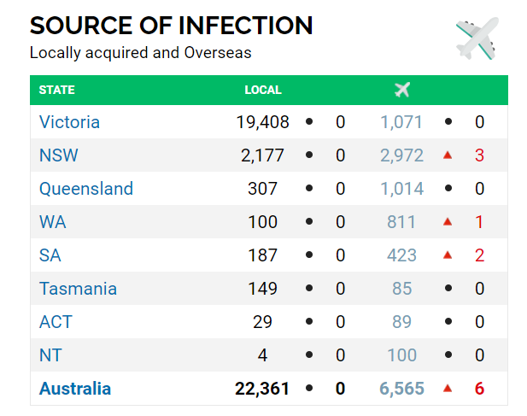Click SA overseas red up arrow
Screen dimensions: 527x416
tap(448, 255)
